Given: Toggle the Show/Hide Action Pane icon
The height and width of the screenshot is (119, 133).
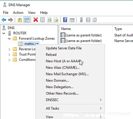Looking at the screenshot, I should [72, 20].
